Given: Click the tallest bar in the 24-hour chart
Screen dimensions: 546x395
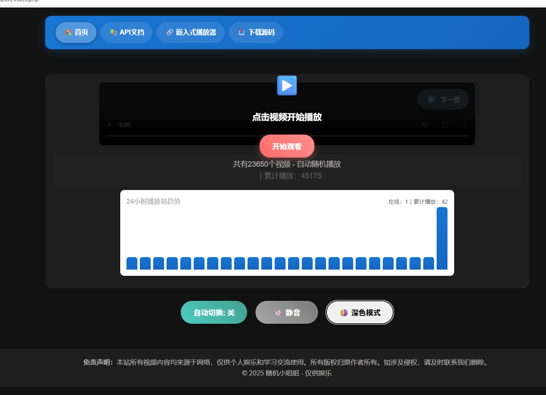Looking at the screenshot, I should [442, 238].
